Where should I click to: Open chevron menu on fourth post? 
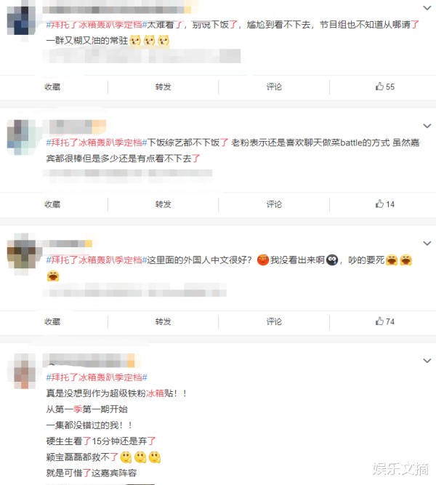427,361
